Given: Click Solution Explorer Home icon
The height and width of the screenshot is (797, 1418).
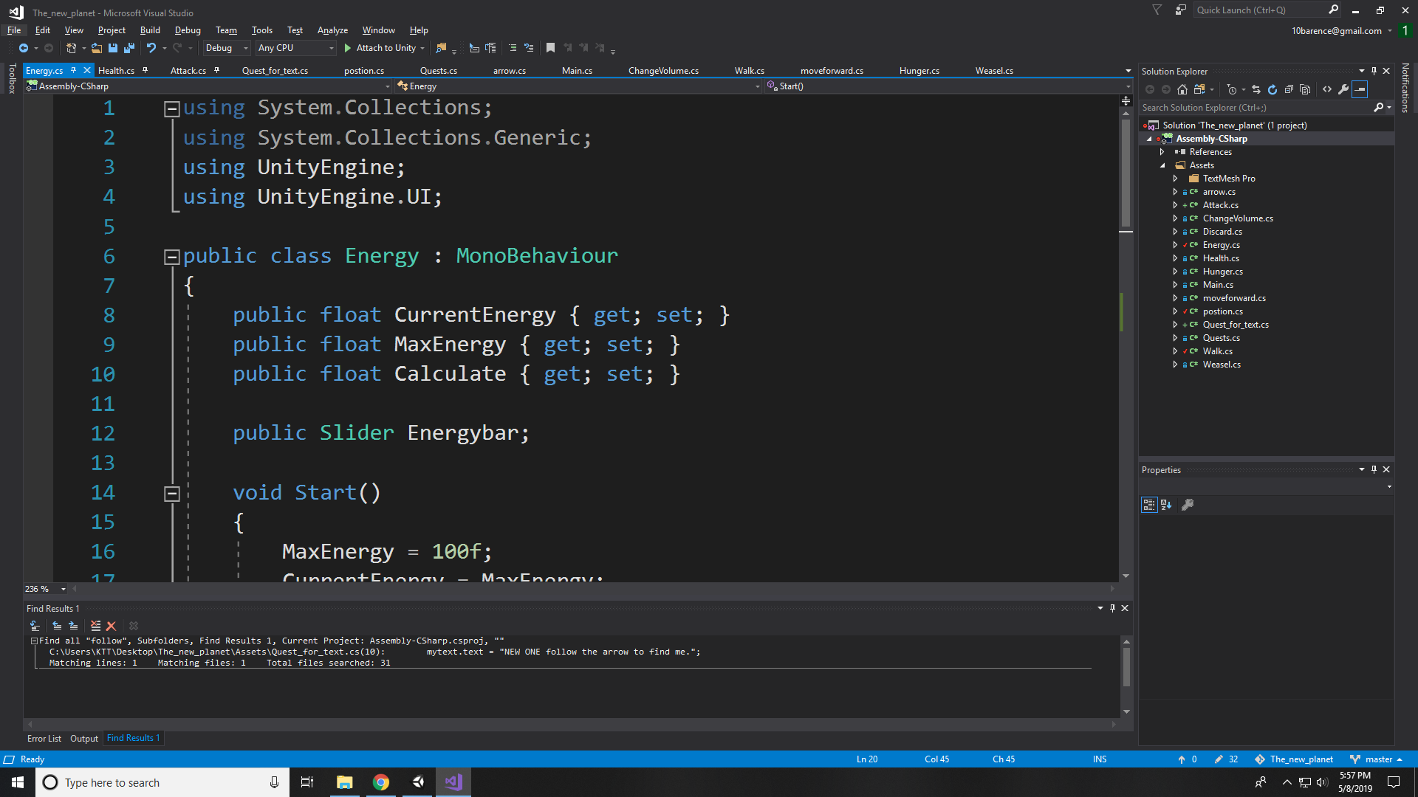Looking at the screenshot, I should [x=1182, y=89].
